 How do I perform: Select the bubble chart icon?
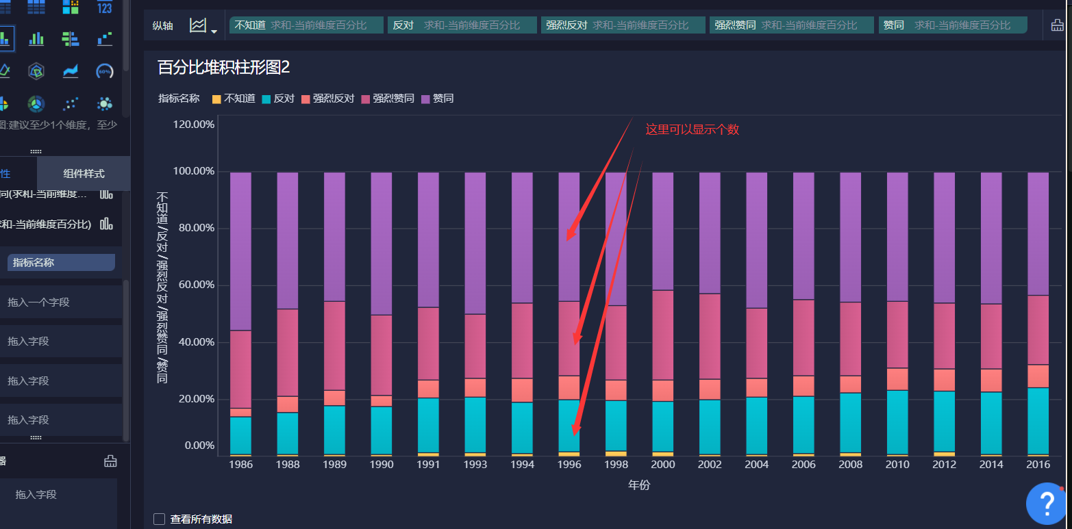104,103
